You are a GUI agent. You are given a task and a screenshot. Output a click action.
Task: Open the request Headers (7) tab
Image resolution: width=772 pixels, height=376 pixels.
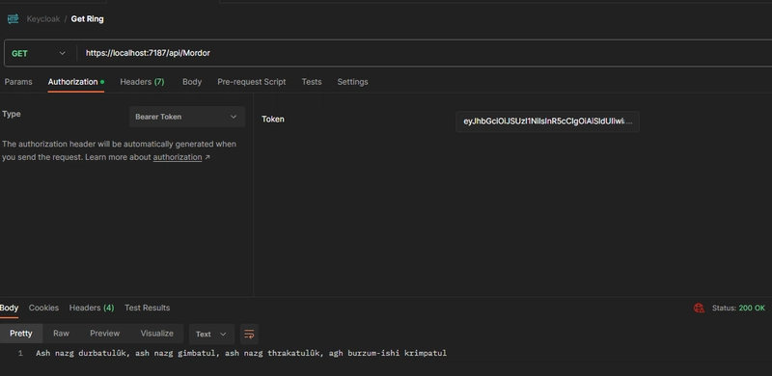(x=142, y=82)
